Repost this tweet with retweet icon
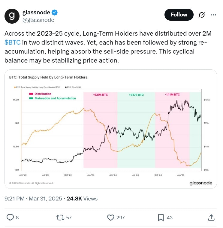The height and width of the screenshot is (228, 223). (60, 218)
